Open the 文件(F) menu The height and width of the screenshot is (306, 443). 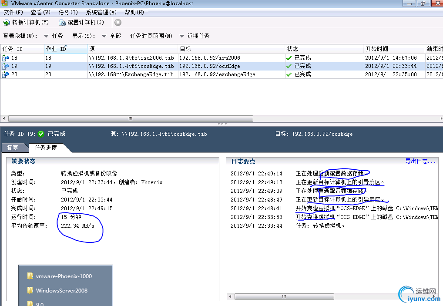[x=13, y=13]
